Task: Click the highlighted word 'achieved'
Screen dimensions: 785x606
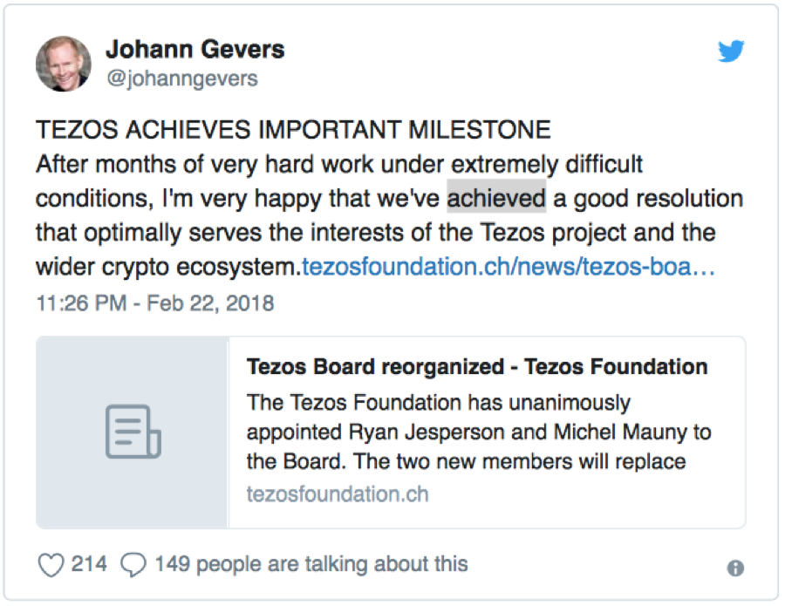Action: click(x=496, y=198)
